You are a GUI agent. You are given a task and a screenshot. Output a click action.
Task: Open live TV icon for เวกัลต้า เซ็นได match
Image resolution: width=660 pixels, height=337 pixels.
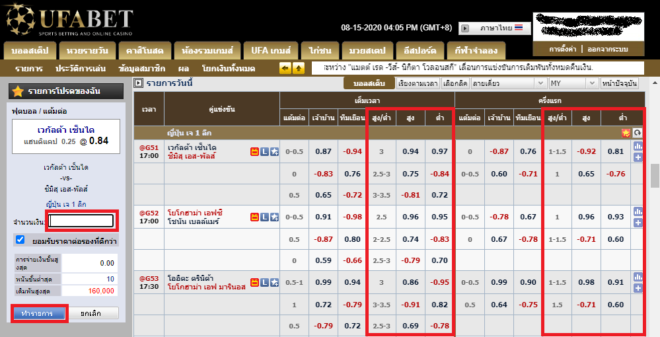(254, 152)
